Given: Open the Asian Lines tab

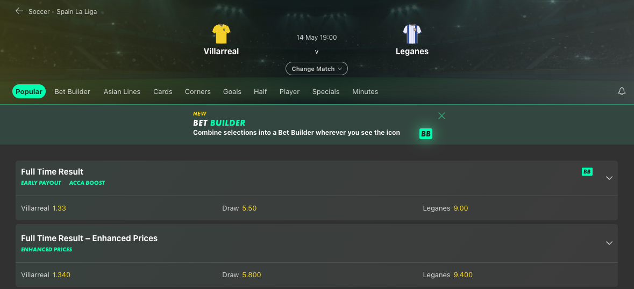Looking at the screenshot, I should point(122,92).
